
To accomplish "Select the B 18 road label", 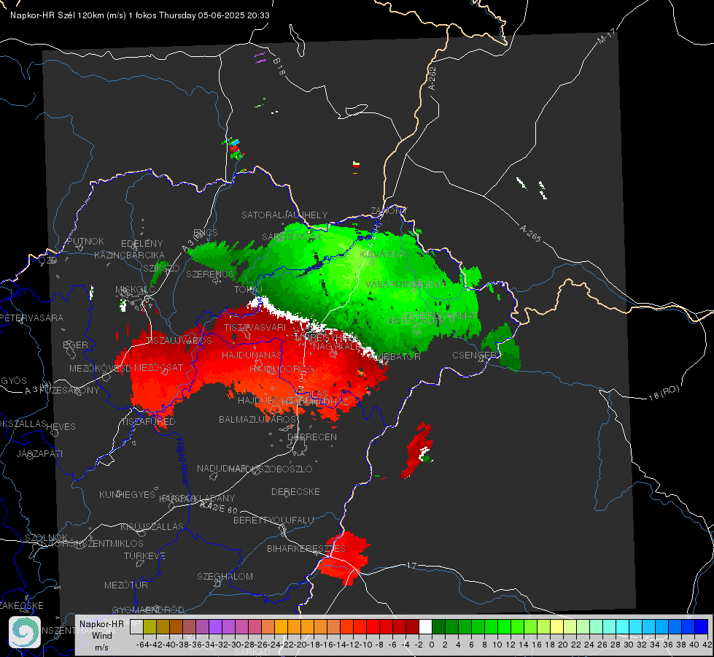I will tap(279, 66).
